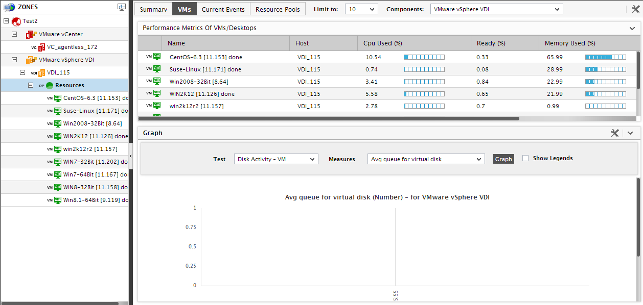
Task: Click Win2008-32Bit CPU value 3.41
Action: (x=372, y=82)
